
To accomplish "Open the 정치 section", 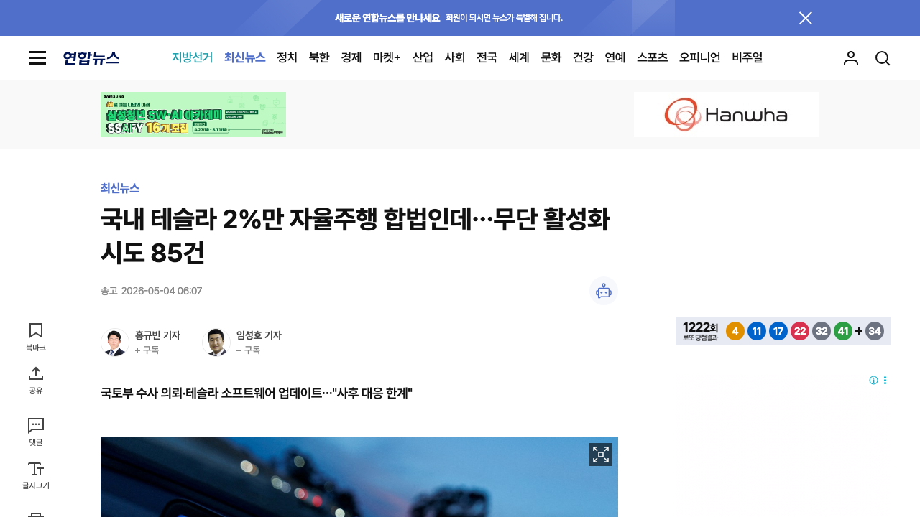I will click(287, 57).
